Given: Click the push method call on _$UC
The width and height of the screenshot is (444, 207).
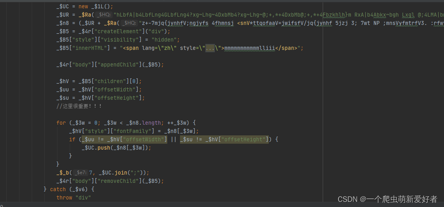Looking at the screenshot, I should coord(103,148).
